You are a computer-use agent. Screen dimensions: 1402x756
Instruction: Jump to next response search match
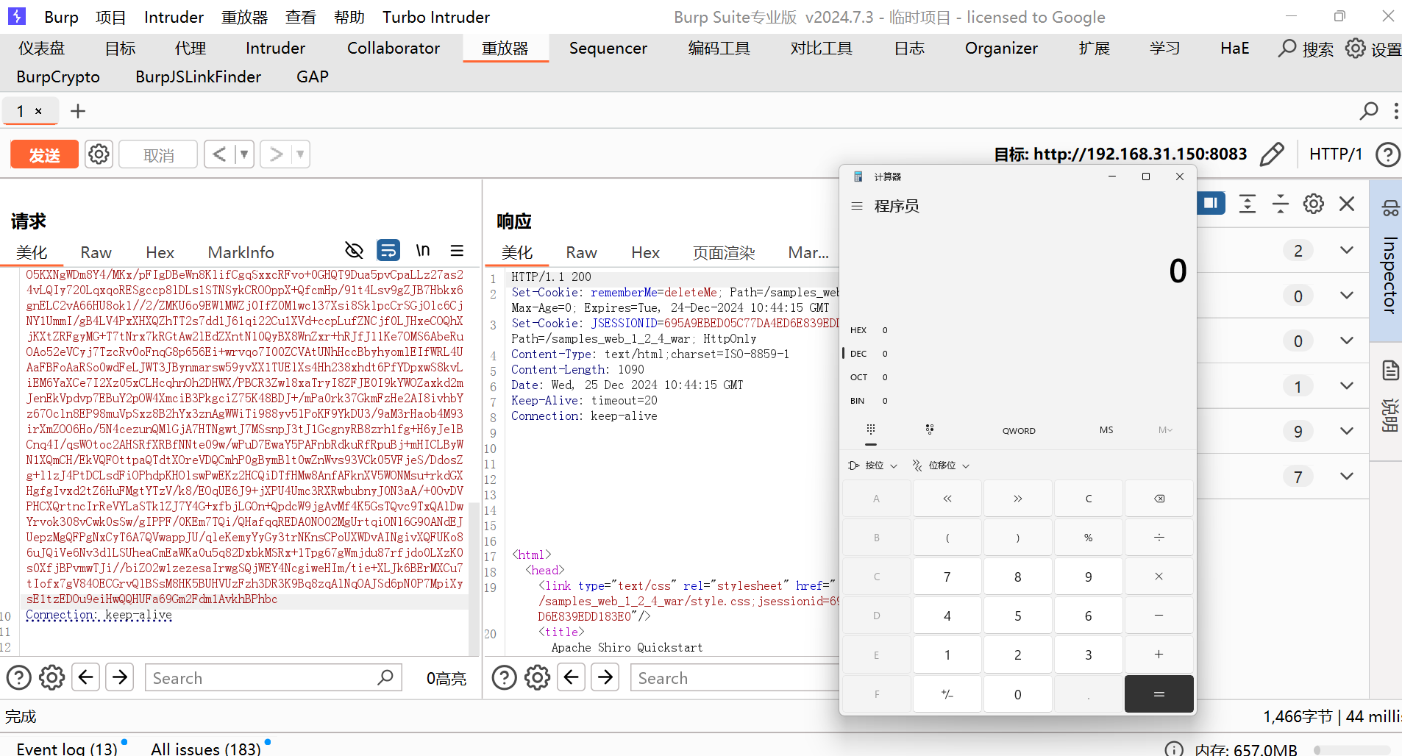coord(605,677)
